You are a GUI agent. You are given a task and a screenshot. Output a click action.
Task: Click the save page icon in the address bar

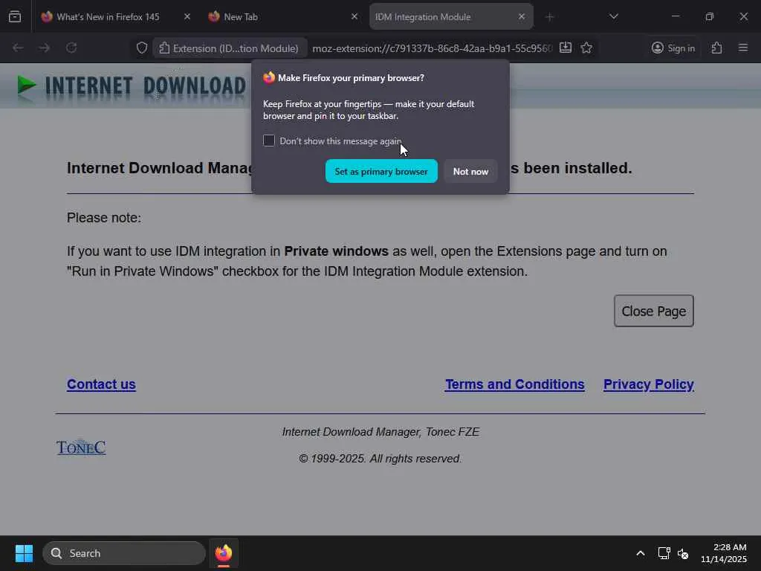coord(566,48)
